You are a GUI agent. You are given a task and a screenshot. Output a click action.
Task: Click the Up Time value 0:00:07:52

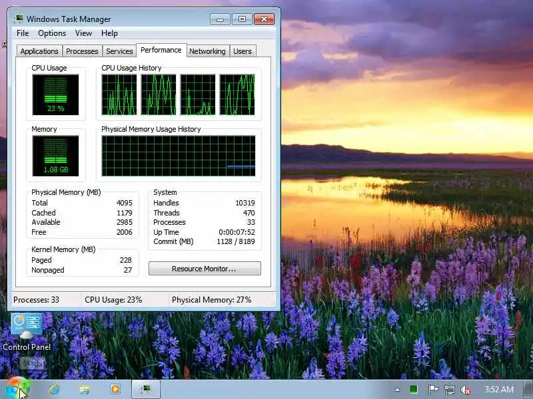pos(237,232)
